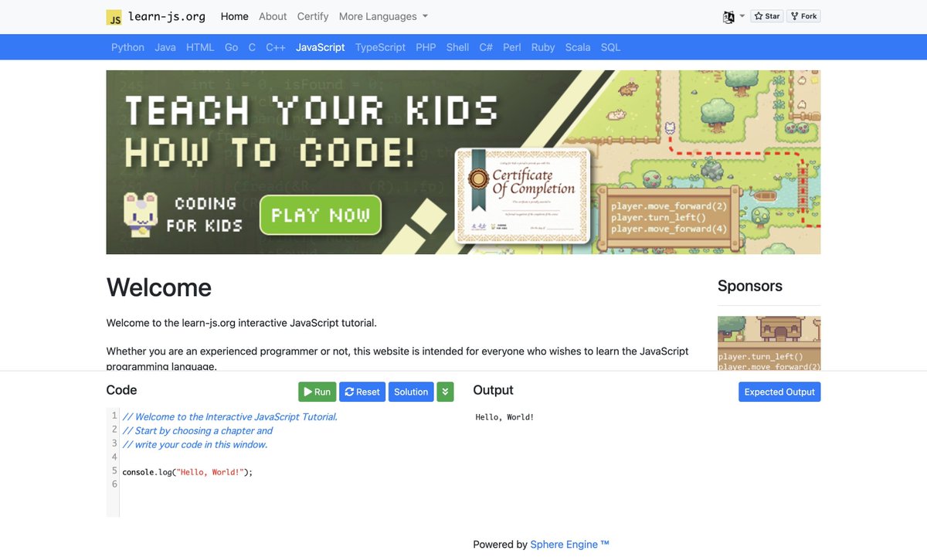The image size is (927, 557).
Task: Expand the More Languages menu
Action: click(383, 16)
